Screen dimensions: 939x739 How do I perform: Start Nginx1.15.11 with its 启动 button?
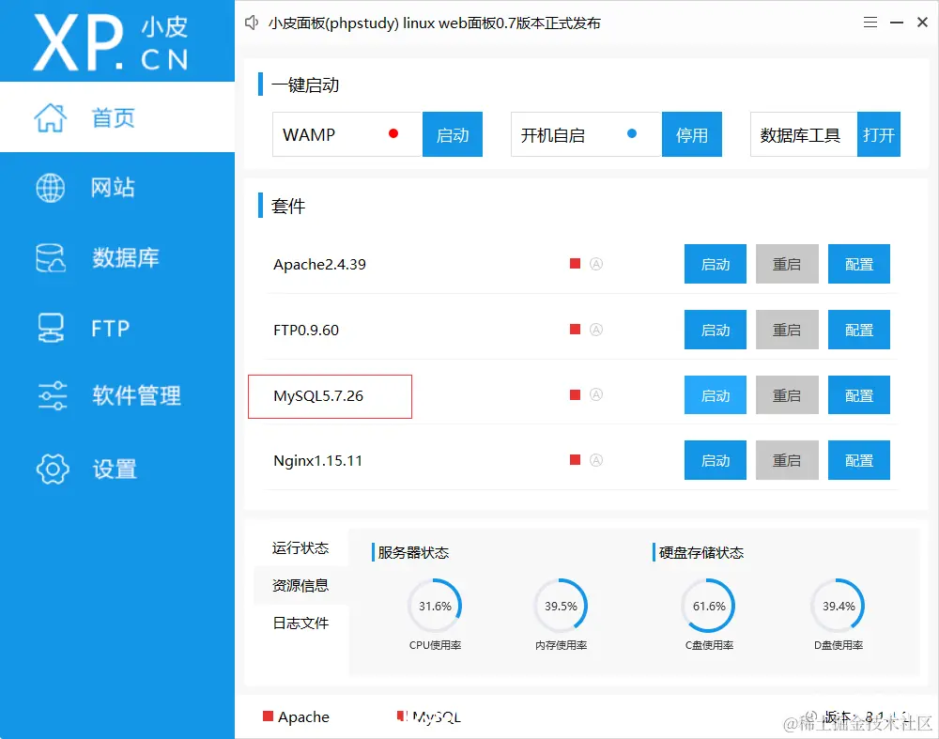(715, 460)
